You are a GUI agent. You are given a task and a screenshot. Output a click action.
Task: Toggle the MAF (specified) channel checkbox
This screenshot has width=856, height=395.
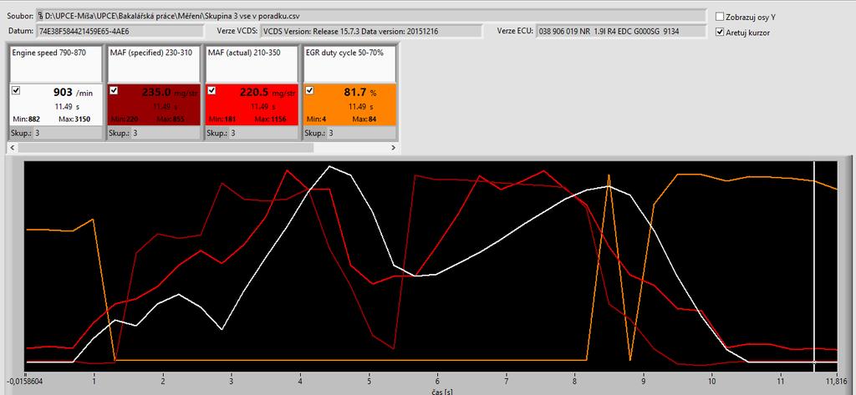(114, 90)
